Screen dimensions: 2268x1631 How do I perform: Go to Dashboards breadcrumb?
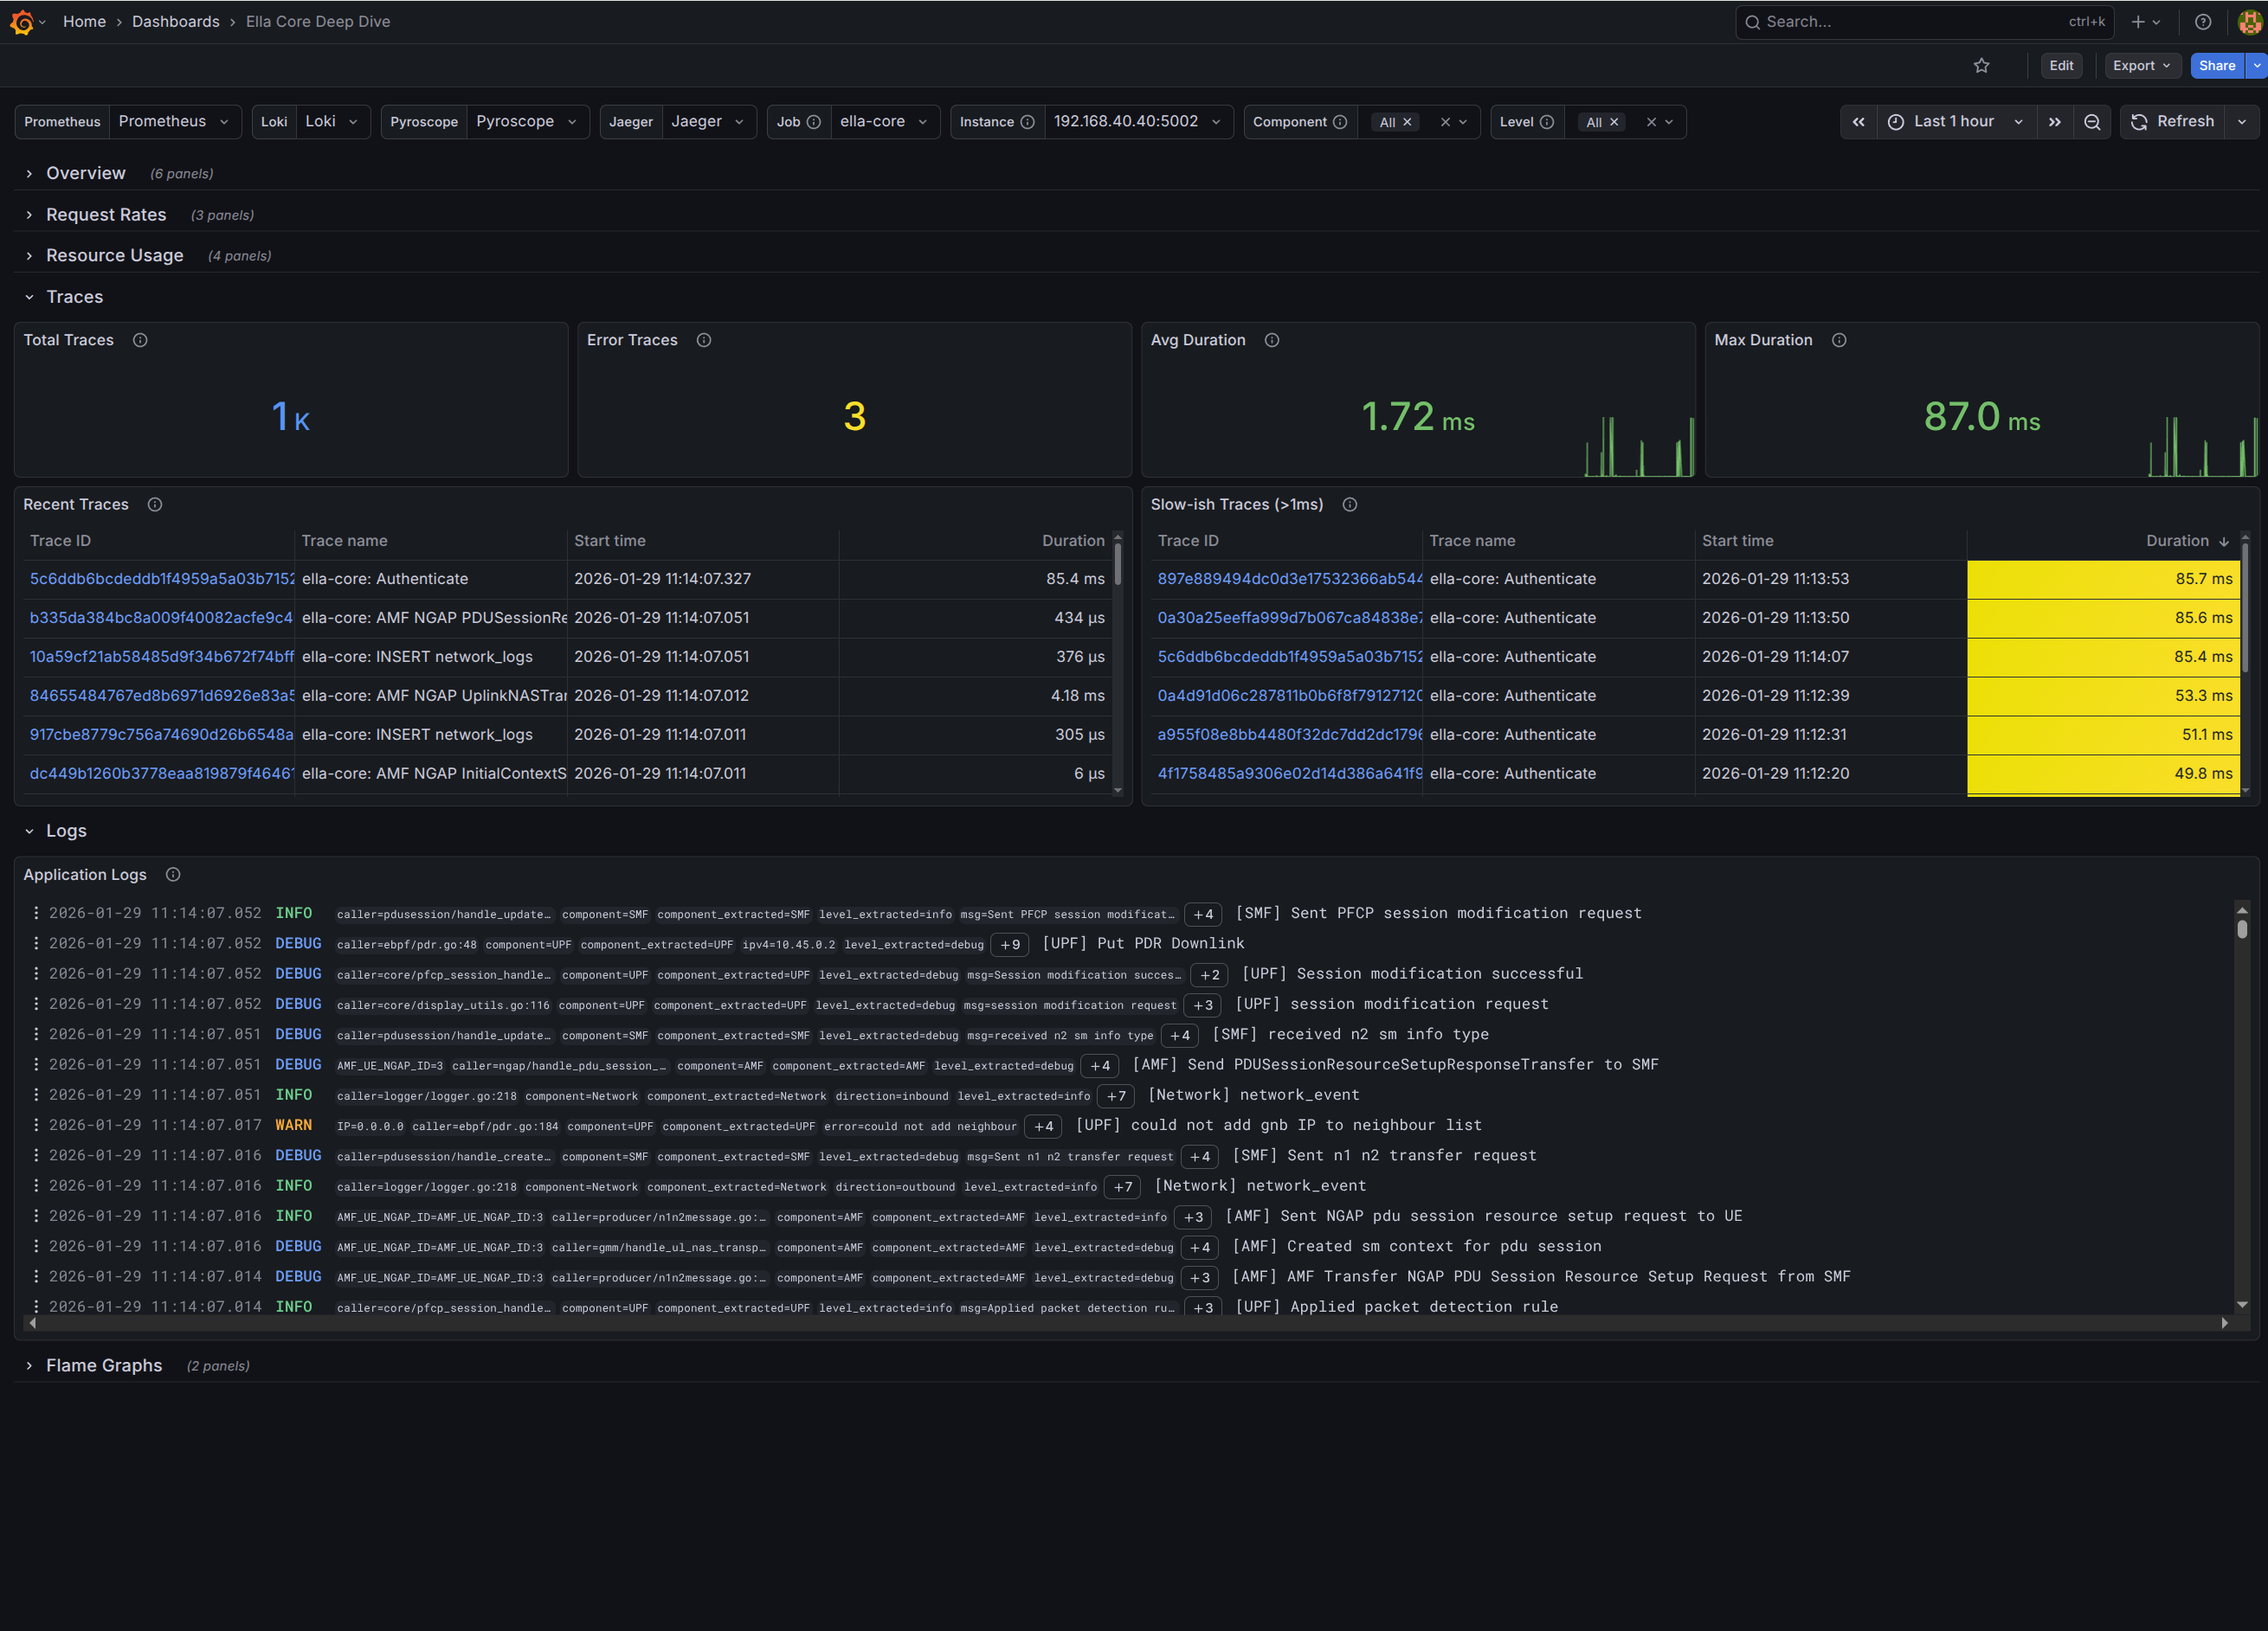click(175, 22)
